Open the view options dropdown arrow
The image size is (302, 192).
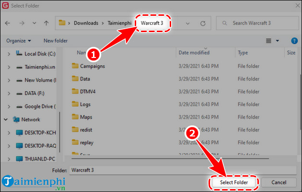pos(278,41)
